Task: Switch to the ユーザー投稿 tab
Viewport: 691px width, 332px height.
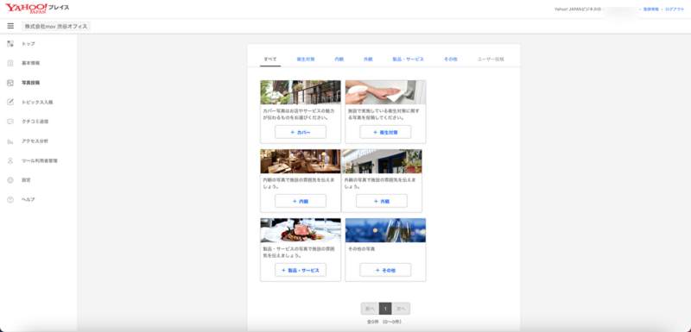Action: (x=491, y=59)
